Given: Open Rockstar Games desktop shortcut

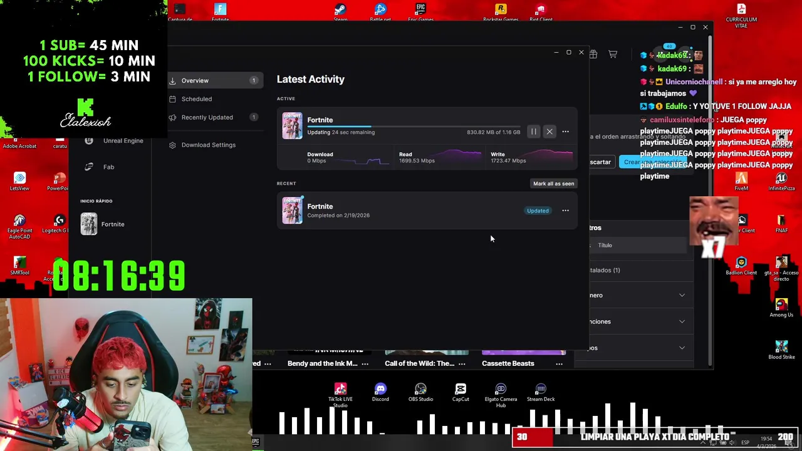Looking at the screenshot, I should pyautogui.click(x=501, y=12).
